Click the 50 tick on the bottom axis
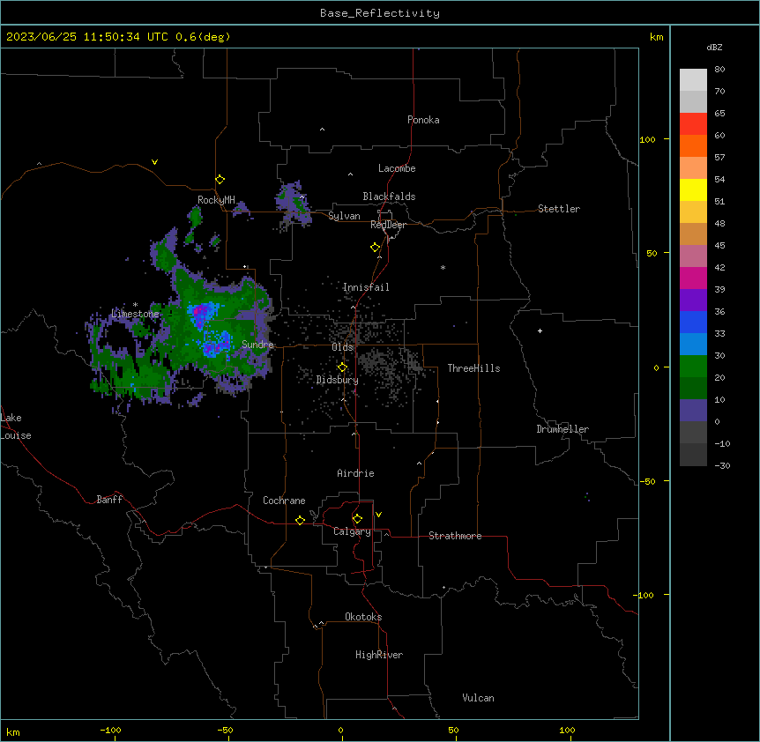 (x=452, y=730)
